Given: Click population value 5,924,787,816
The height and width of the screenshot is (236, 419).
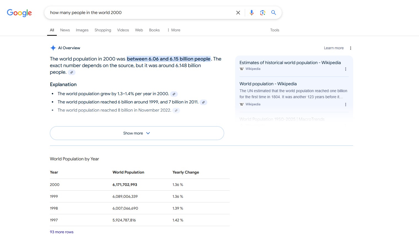Looking at the screenshot, I should tap(124, 220).
